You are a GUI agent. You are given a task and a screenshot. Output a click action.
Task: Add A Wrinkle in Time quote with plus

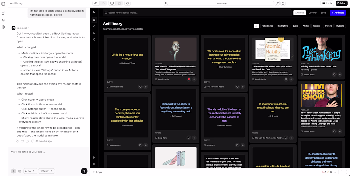(x=145, y=87)
